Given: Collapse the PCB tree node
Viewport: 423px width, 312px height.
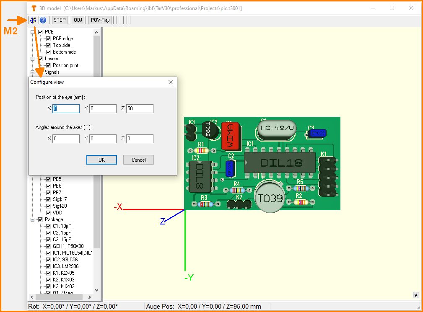Looking at the screenshot, I should click(x=33, y=32).
